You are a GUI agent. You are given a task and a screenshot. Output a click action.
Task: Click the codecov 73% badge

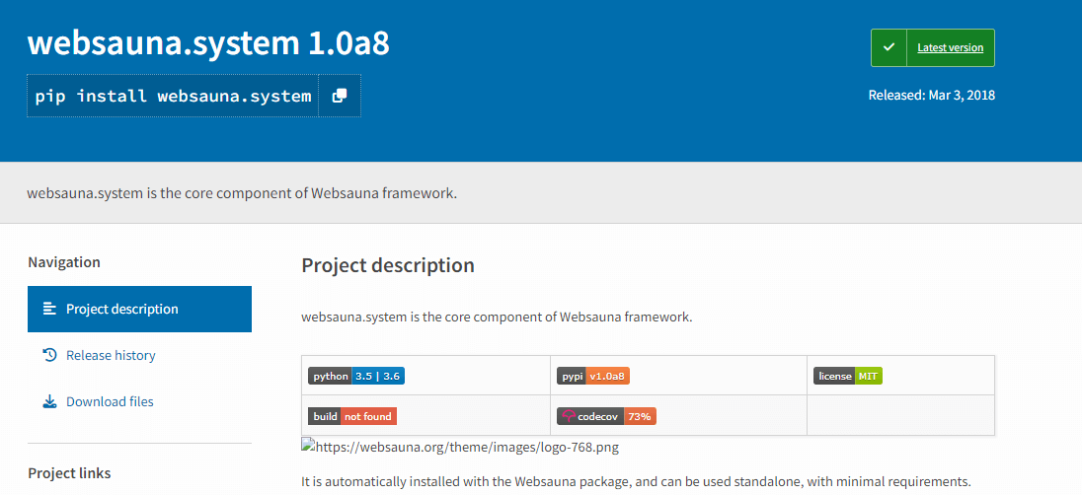(606, 416)
